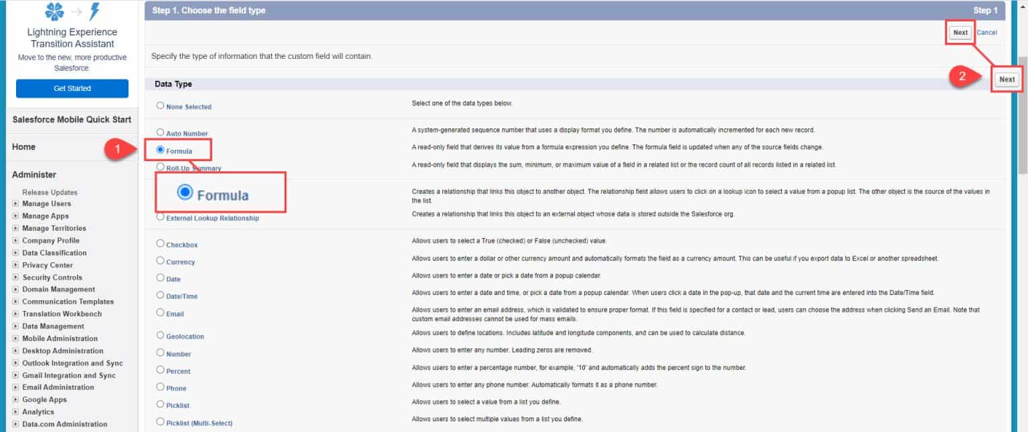Screen dimensions: 1028x432
Task: Choose the Picklist (Multi-Select) option
Action: (160, 421)
